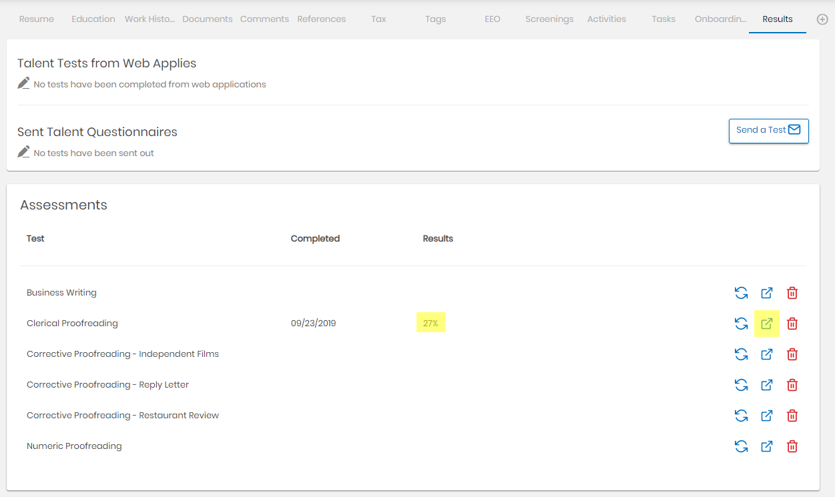This screenshot has height=497, width=835.
Task: Open Business Writing assessment in new window
Action: [767, 293]
